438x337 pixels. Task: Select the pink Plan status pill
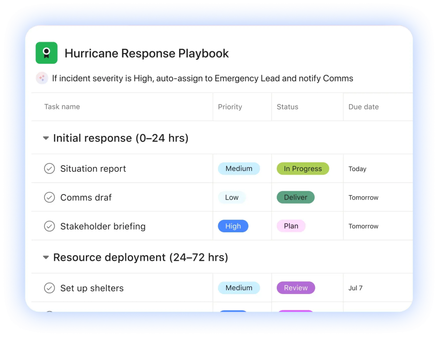pyautogui.click(x=291, y=226)
